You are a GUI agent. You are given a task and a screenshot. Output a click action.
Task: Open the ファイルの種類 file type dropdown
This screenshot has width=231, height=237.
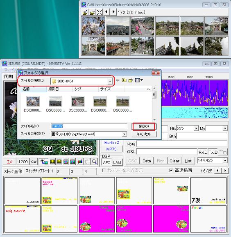point(125,134)
